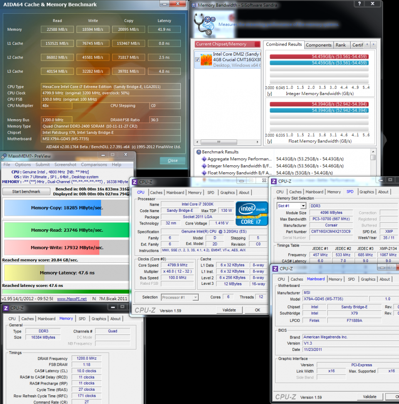Viewport: 399px width, 404px height.
Task: Click the Intel Core i7 logo in CPU-Z
Action: (251, 213)
